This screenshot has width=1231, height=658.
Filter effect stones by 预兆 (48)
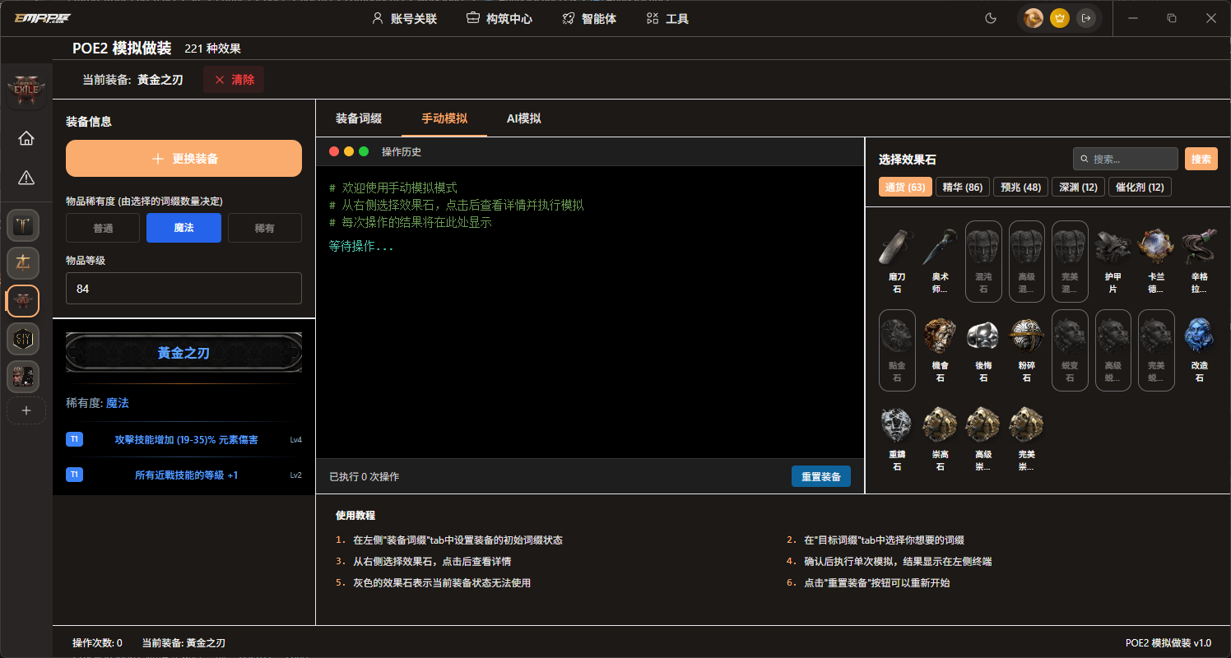tap(1020, 187)
